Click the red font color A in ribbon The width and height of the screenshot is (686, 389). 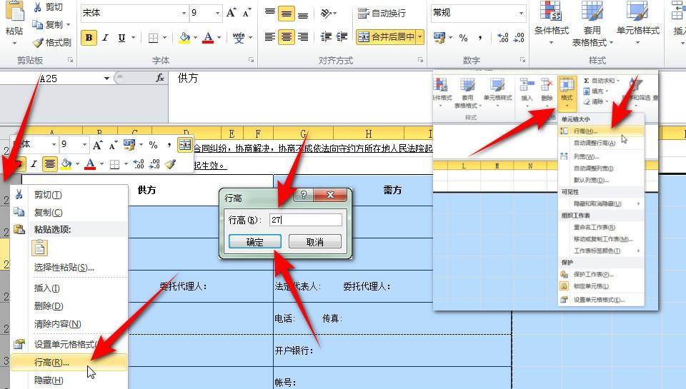tap(208, 38)
